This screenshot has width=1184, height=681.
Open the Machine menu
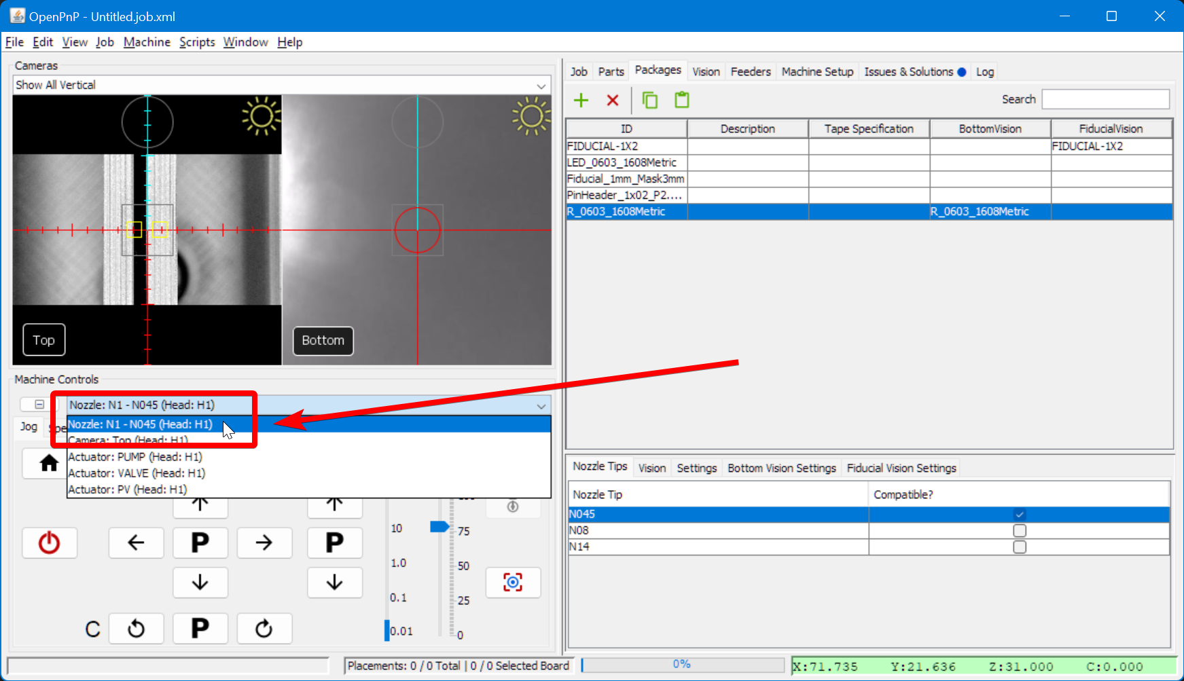pos(147,42)
